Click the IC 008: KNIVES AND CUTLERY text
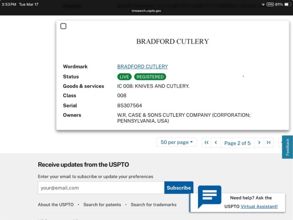The image size is (293, 220). click(x=153, y=86)
